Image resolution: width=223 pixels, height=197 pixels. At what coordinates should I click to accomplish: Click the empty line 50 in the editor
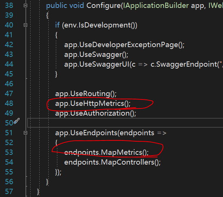125,123
